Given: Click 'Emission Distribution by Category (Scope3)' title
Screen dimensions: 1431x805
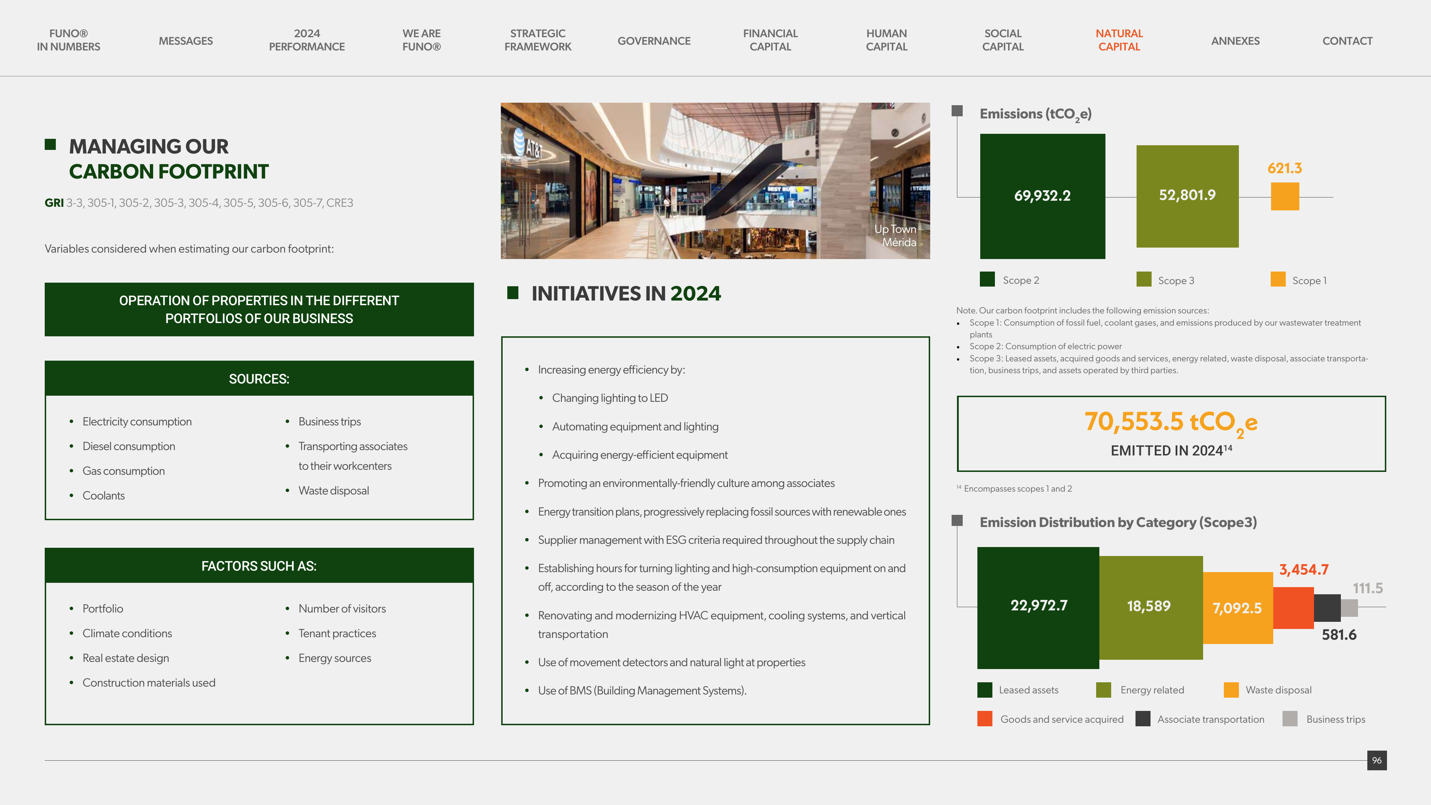Looking at the screenshot, I should pyautogui.click(x=1118, y=522).
